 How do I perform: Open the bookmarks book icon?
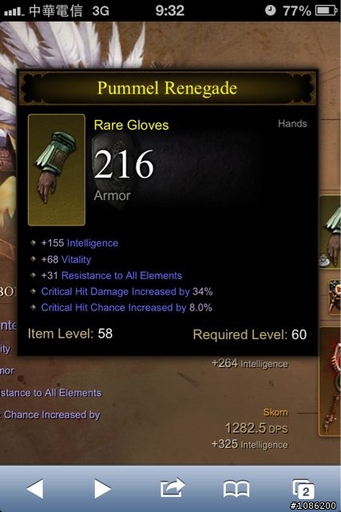236,489
